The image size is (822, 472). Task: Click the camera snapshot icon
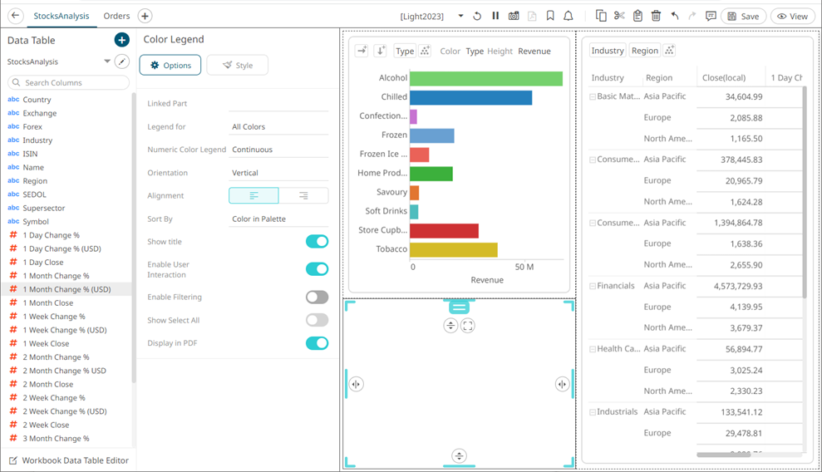(x=514, y=16)
